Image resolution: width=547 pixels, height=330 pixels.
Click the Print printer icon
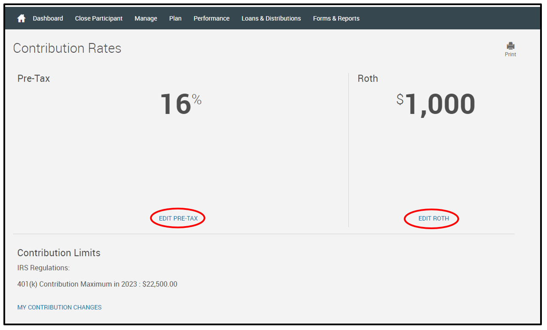510,46
